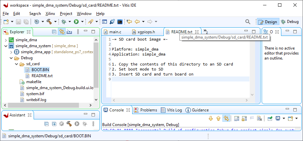
Task: Click the Save All toolbar icon
Action: coord(26,22)
